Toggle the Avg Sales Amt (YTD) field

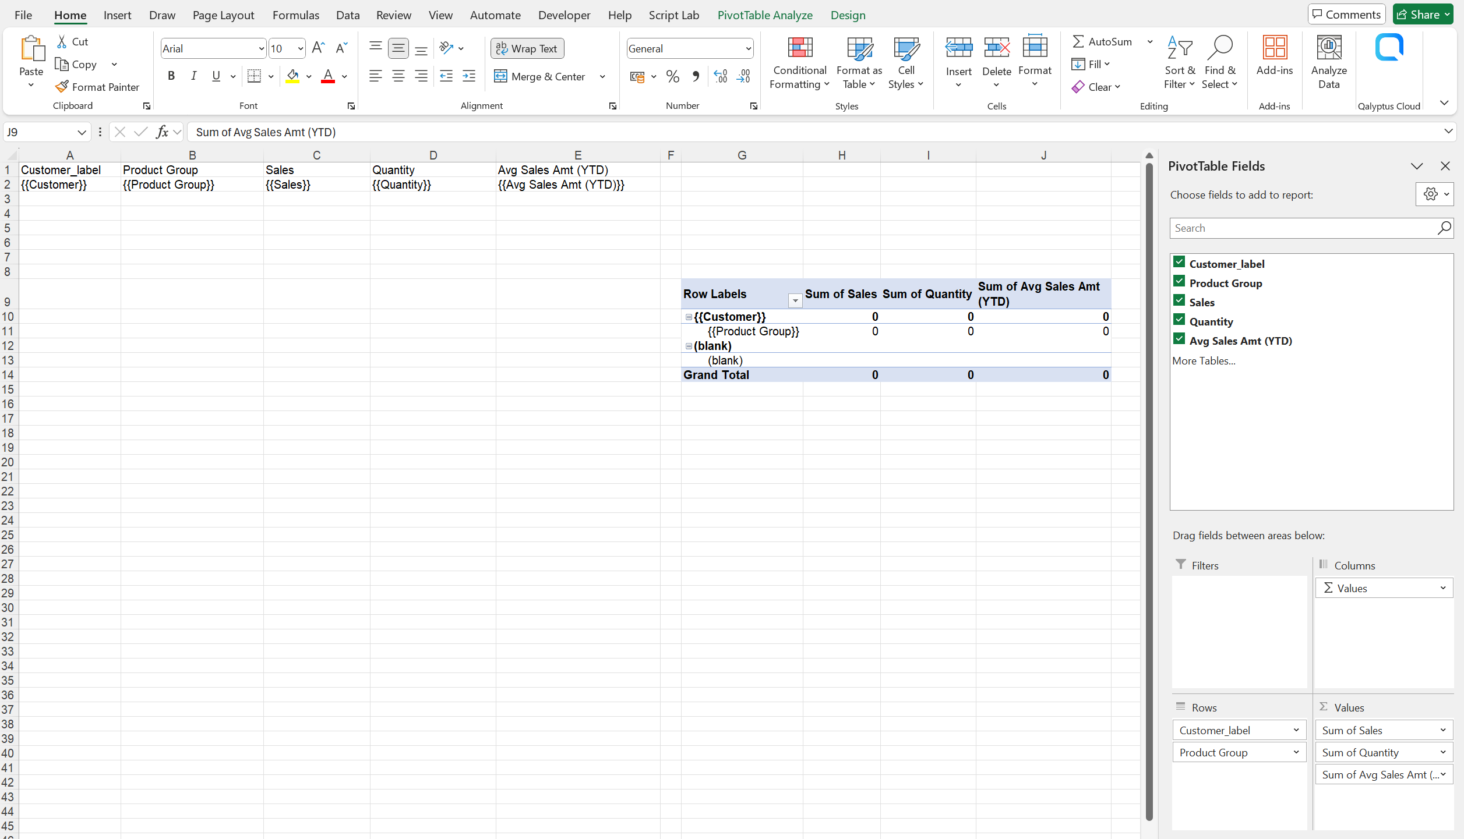click(1179, 338)
